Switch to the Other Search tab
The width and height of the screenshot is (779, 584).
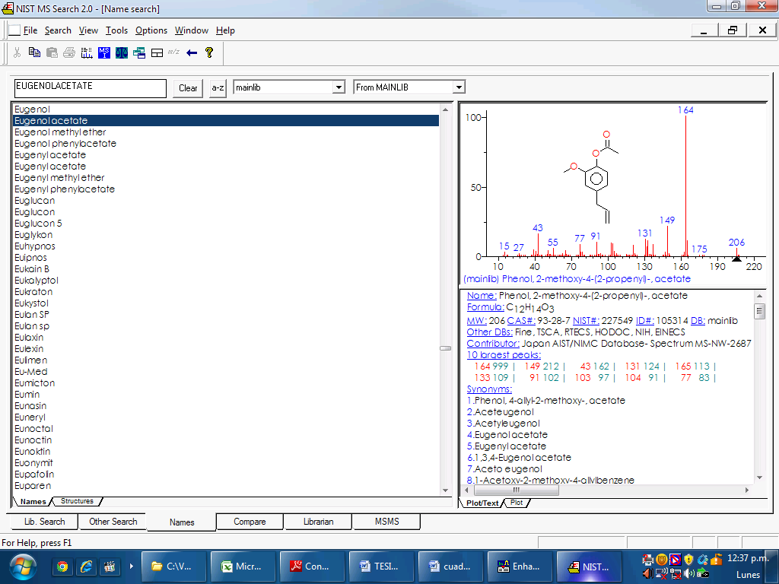(113, 522)
